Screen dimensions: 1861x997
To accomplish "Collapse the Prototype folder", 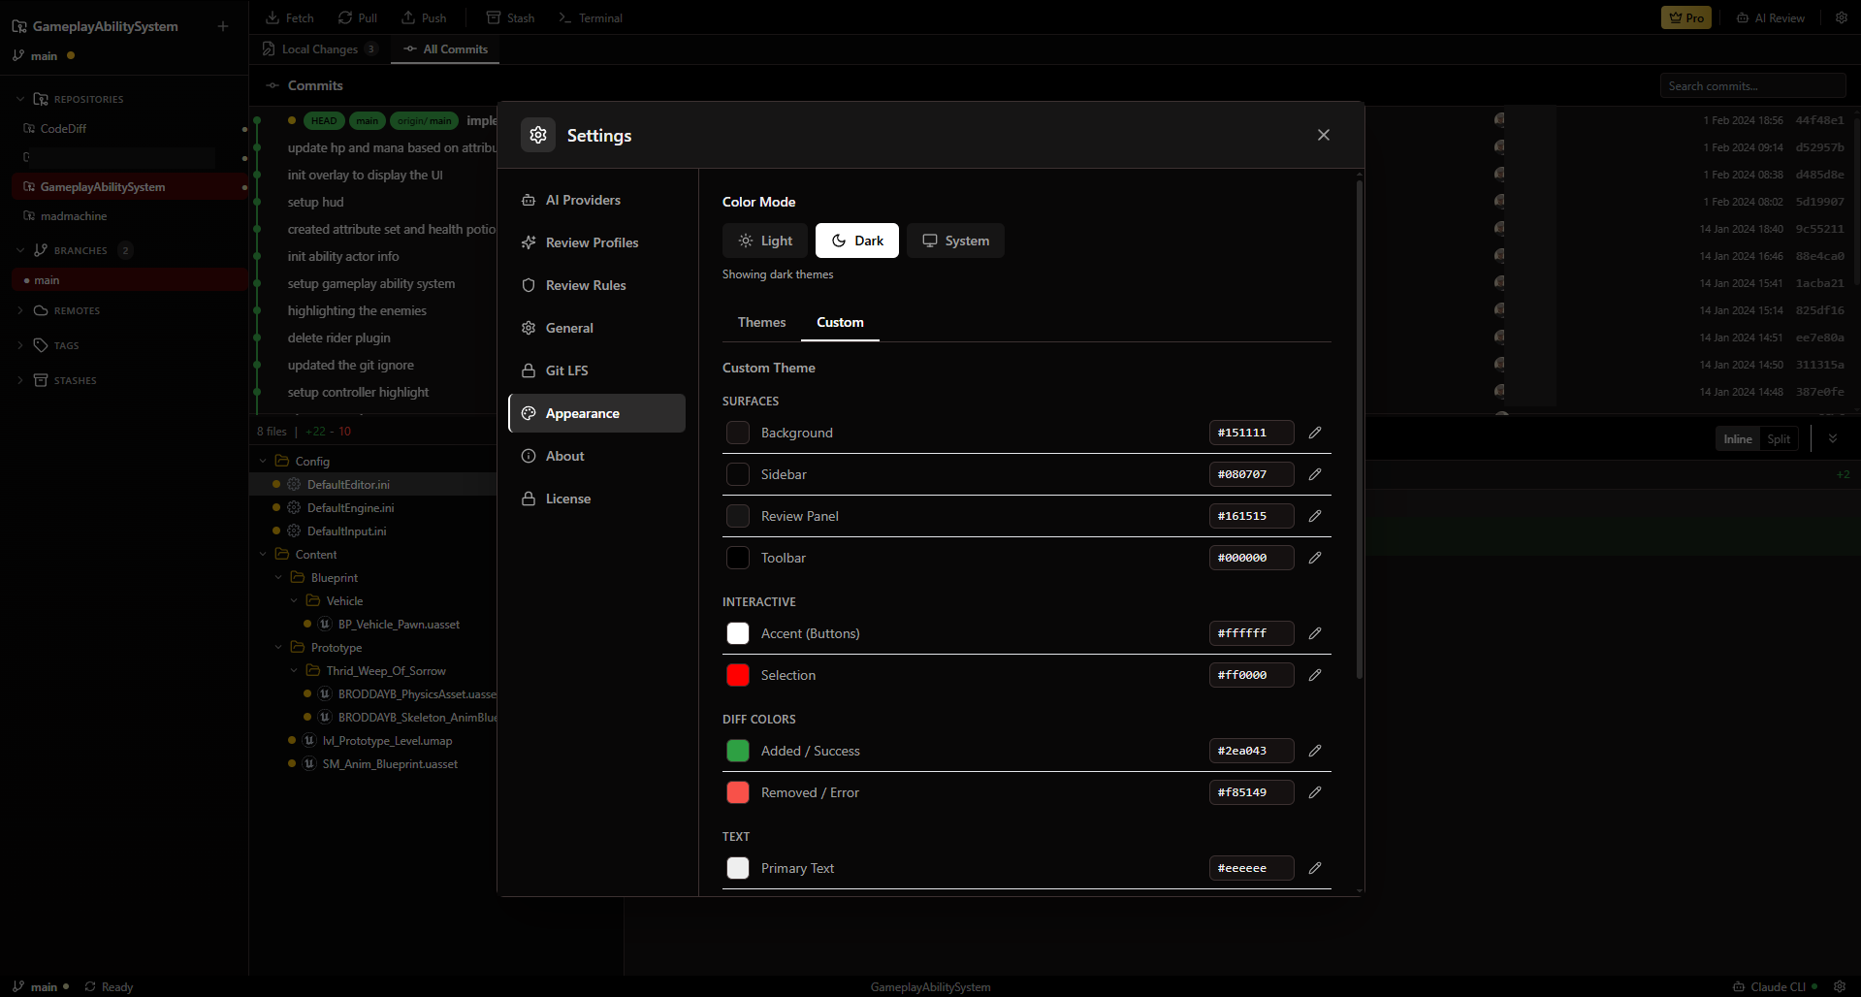I will [x=278, y=647].
